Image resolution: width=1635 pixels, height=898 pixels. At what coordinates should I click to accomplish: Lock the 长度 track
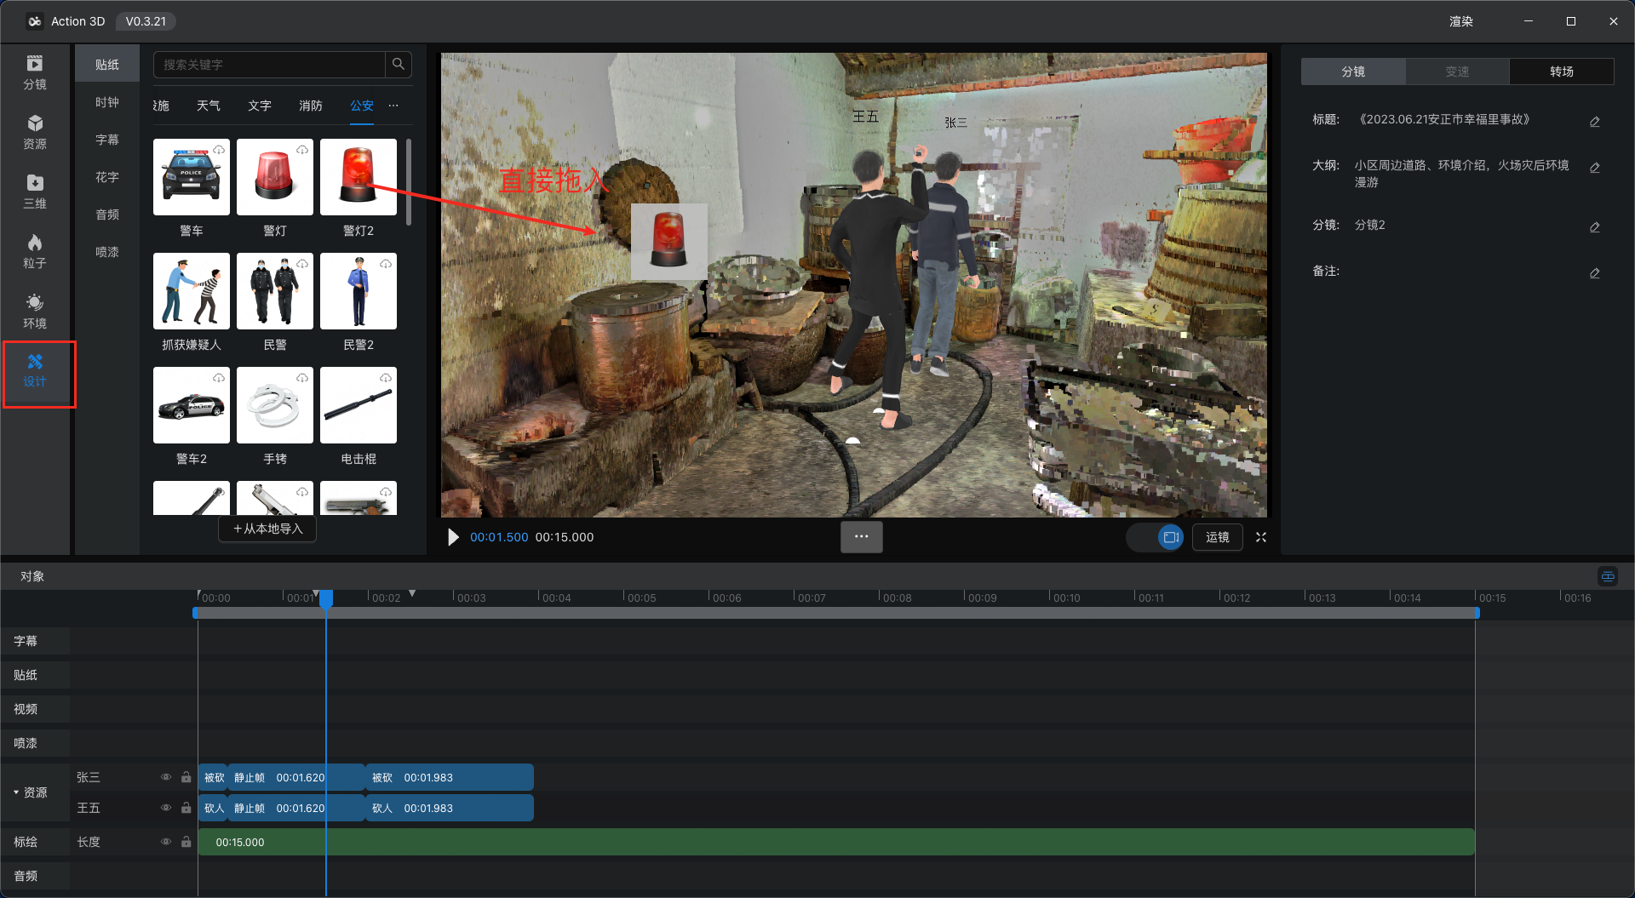click(186, 842)
